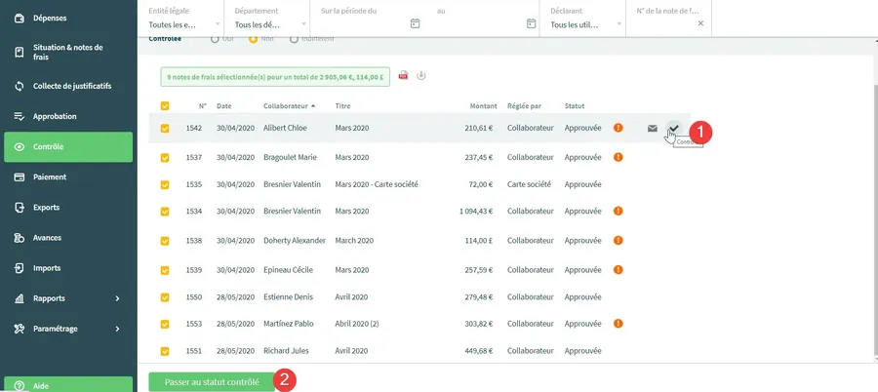Uncheck the Doherty Alexander expense row
Viewport: 878px width, 392px height.
tap(165, 241)
